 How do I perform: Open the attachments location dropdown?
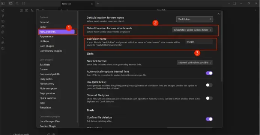pyautogui.click(x=192, y=30)
